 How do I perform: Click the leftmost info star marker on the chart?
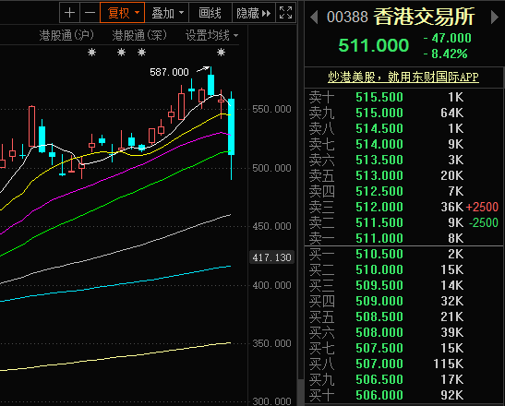tap(91, 53)
